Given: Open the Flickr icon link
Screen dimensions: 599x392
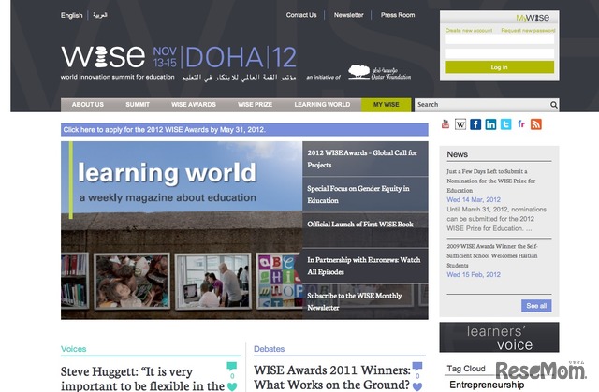Looking at the screenshot, I should [521, 124].
